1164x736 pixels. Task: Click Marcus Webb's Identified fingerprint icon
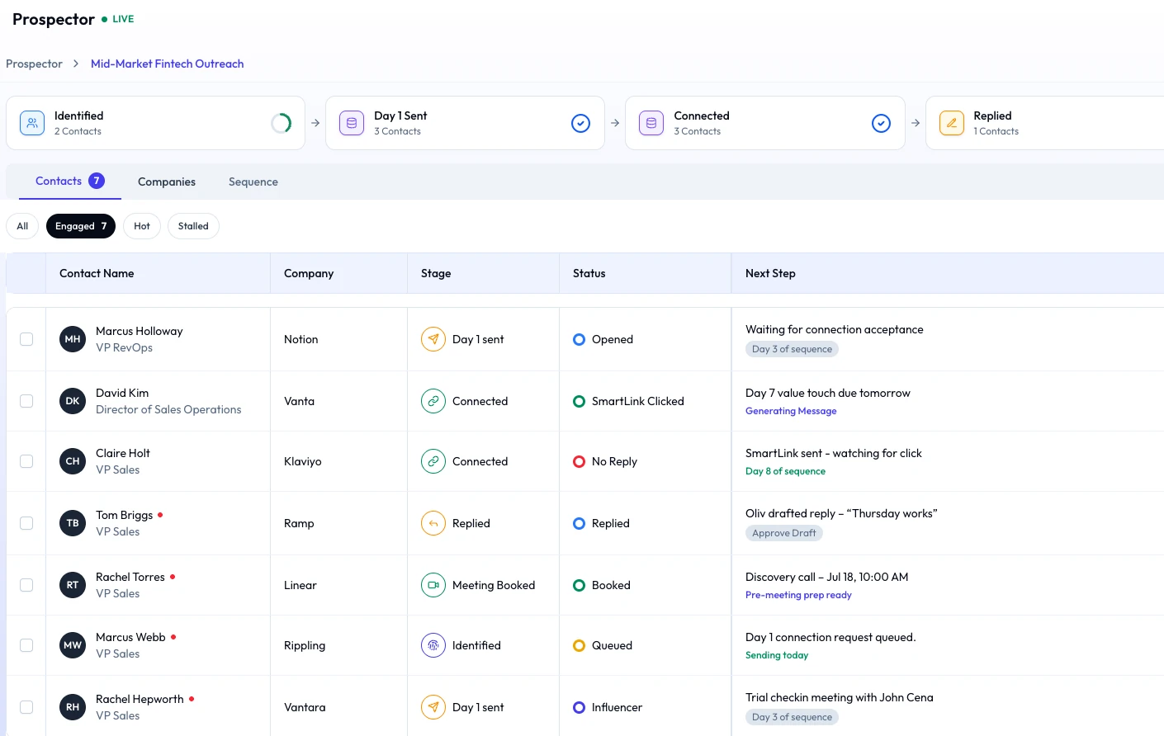pos(433,645)
